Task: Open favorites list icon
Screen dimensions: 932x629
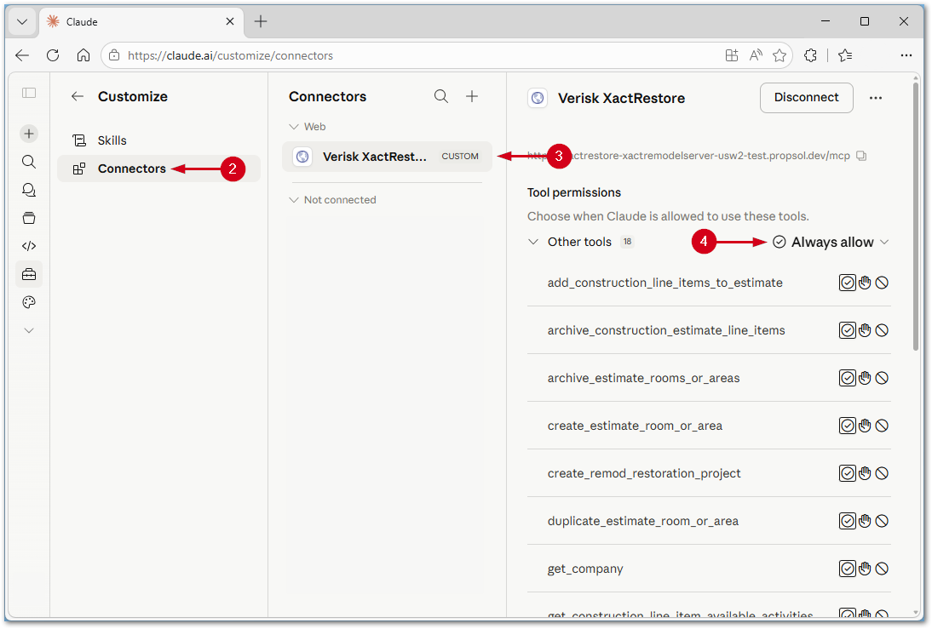Action: click(x=845, y=55)
